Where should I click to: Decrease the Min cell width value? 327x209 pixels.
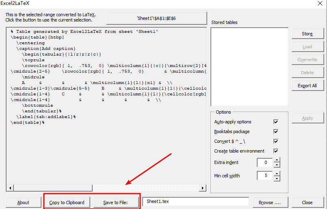277,179
